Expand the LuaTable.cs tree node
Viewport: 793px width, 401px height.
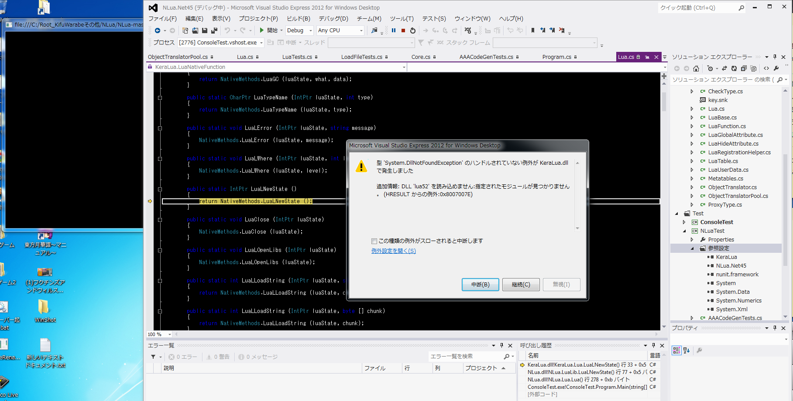692,161
